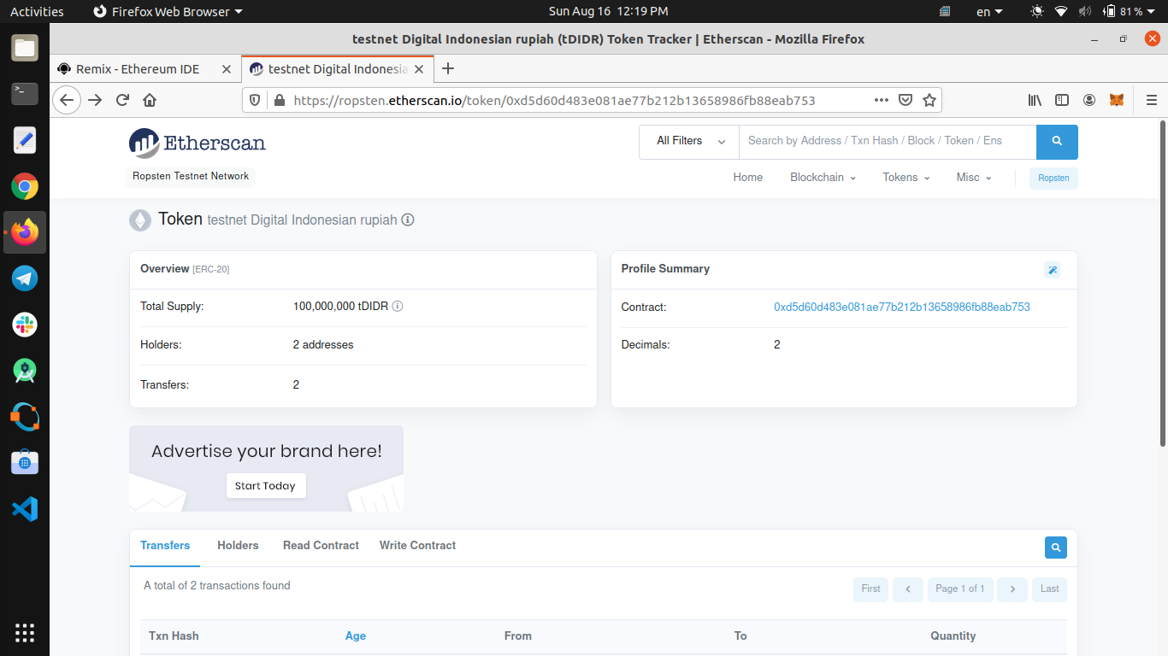The width and height of the screenshot is (1168, 656).
Task: Select the Transfers tab
Action: (x=165, y=545)
